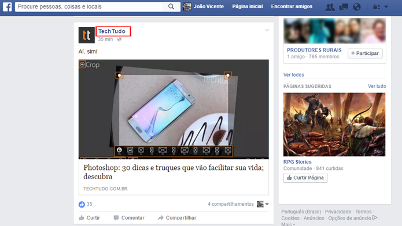Open notifications globe icon
This screenshot has height=226, width=402.
pos(357,7)
